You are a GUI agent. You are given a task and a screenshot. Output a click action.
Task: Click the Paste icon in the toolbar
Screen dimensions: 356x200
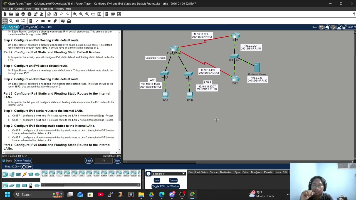55,14
